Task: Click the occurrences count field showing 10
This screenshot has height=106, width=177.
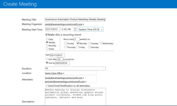Action: pos(60,59)
